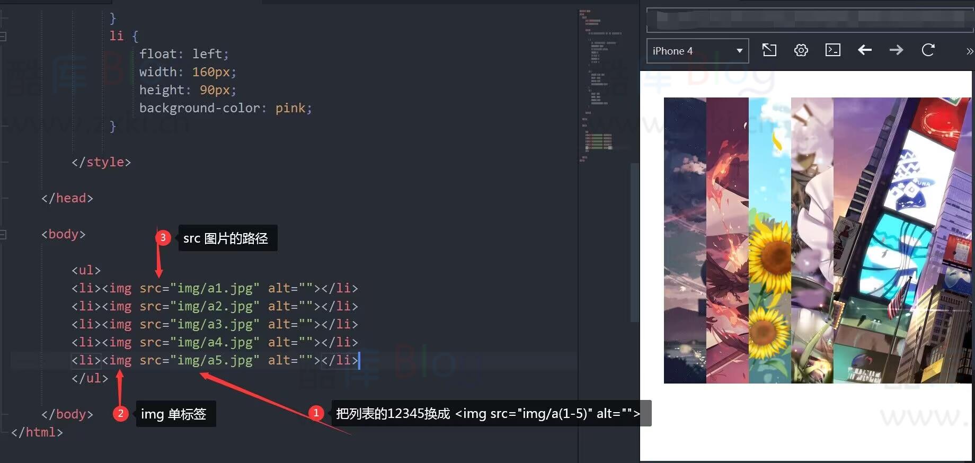Click the text "img/a5.jpg" in the code
The height and width of the screenshot is (463, 975).
pyautogui.click(x=215, y=360)
